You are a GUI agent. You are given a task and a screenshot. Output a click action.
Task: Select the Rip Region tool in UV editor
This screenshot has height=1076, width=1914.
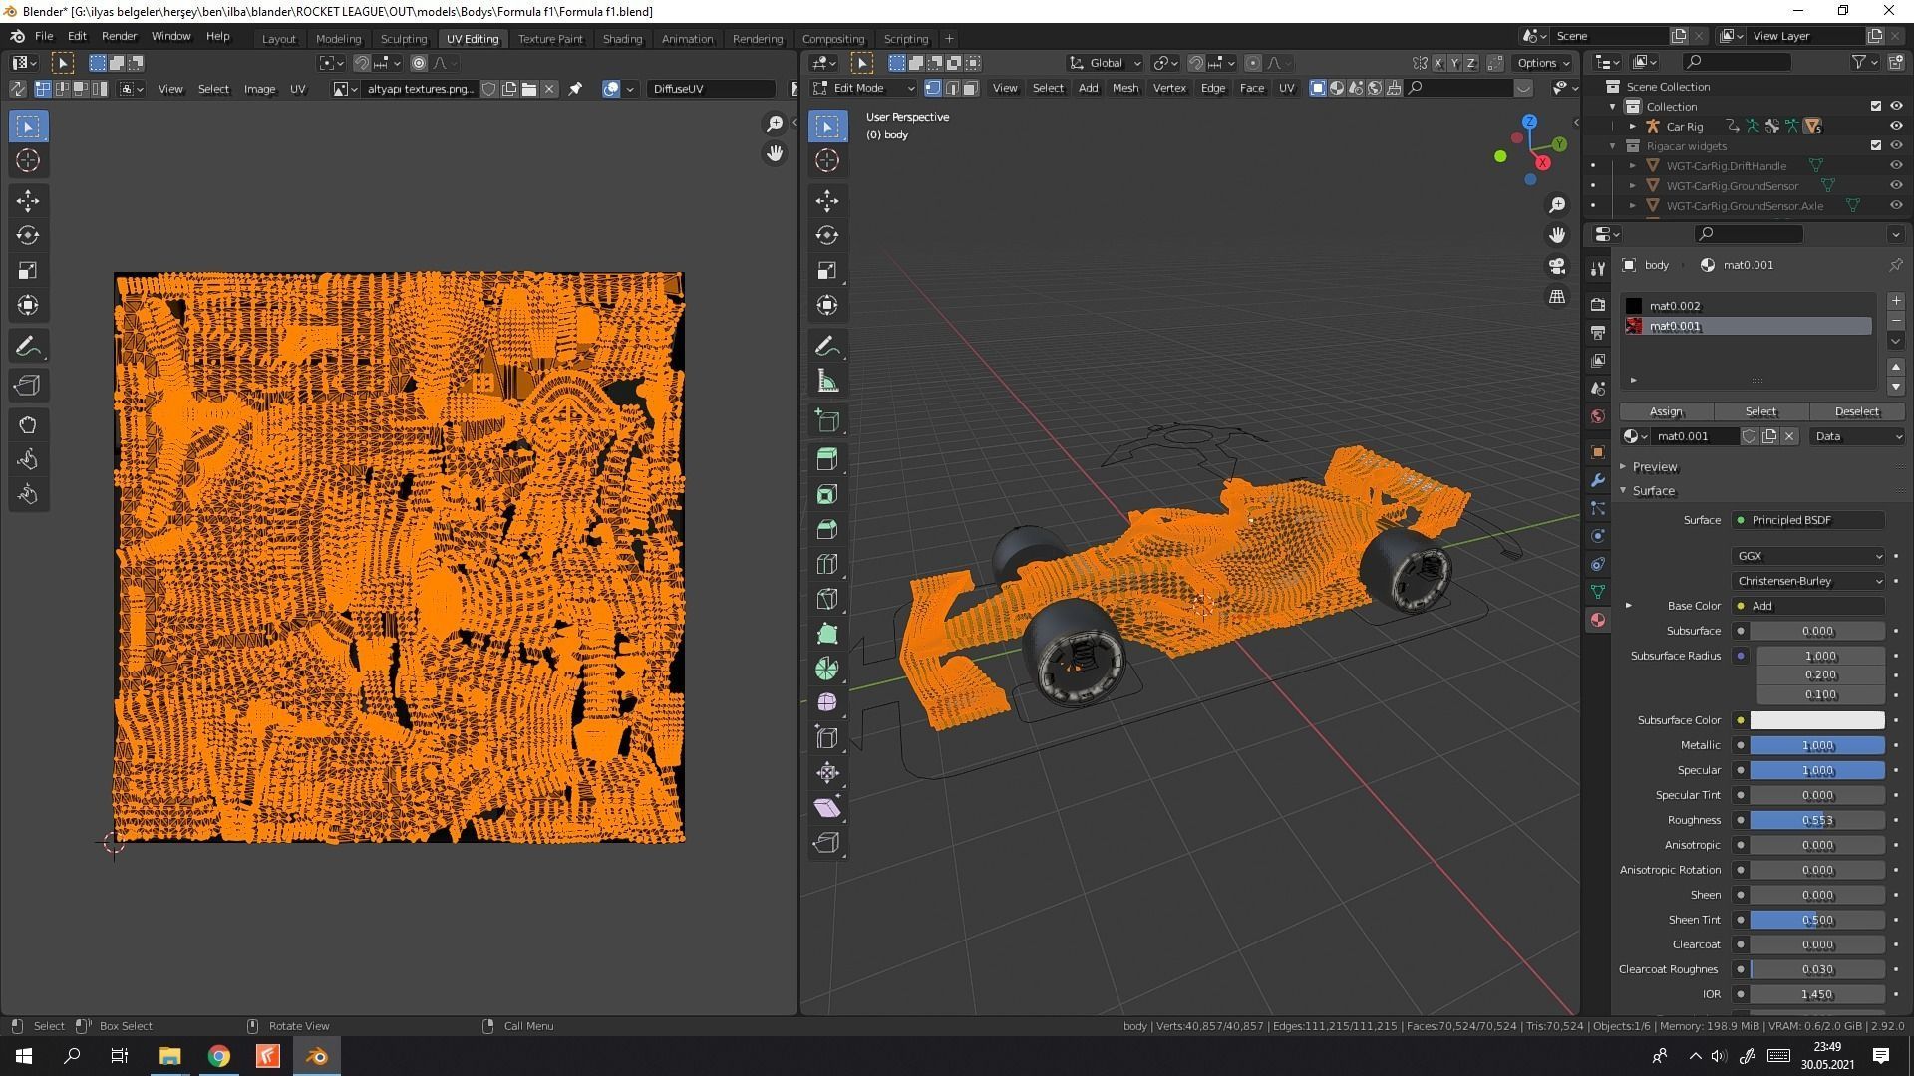pyautogui.click(x=28, y=386)
